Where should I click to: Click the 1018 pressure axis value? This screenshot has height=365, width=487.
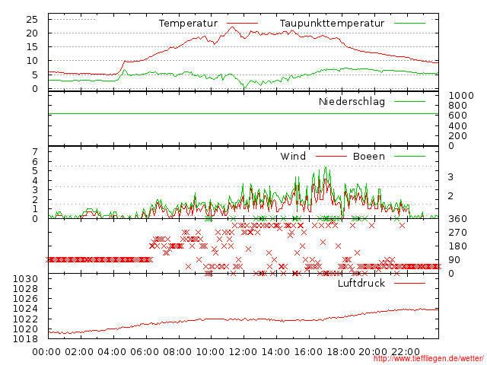coord(25,338)
